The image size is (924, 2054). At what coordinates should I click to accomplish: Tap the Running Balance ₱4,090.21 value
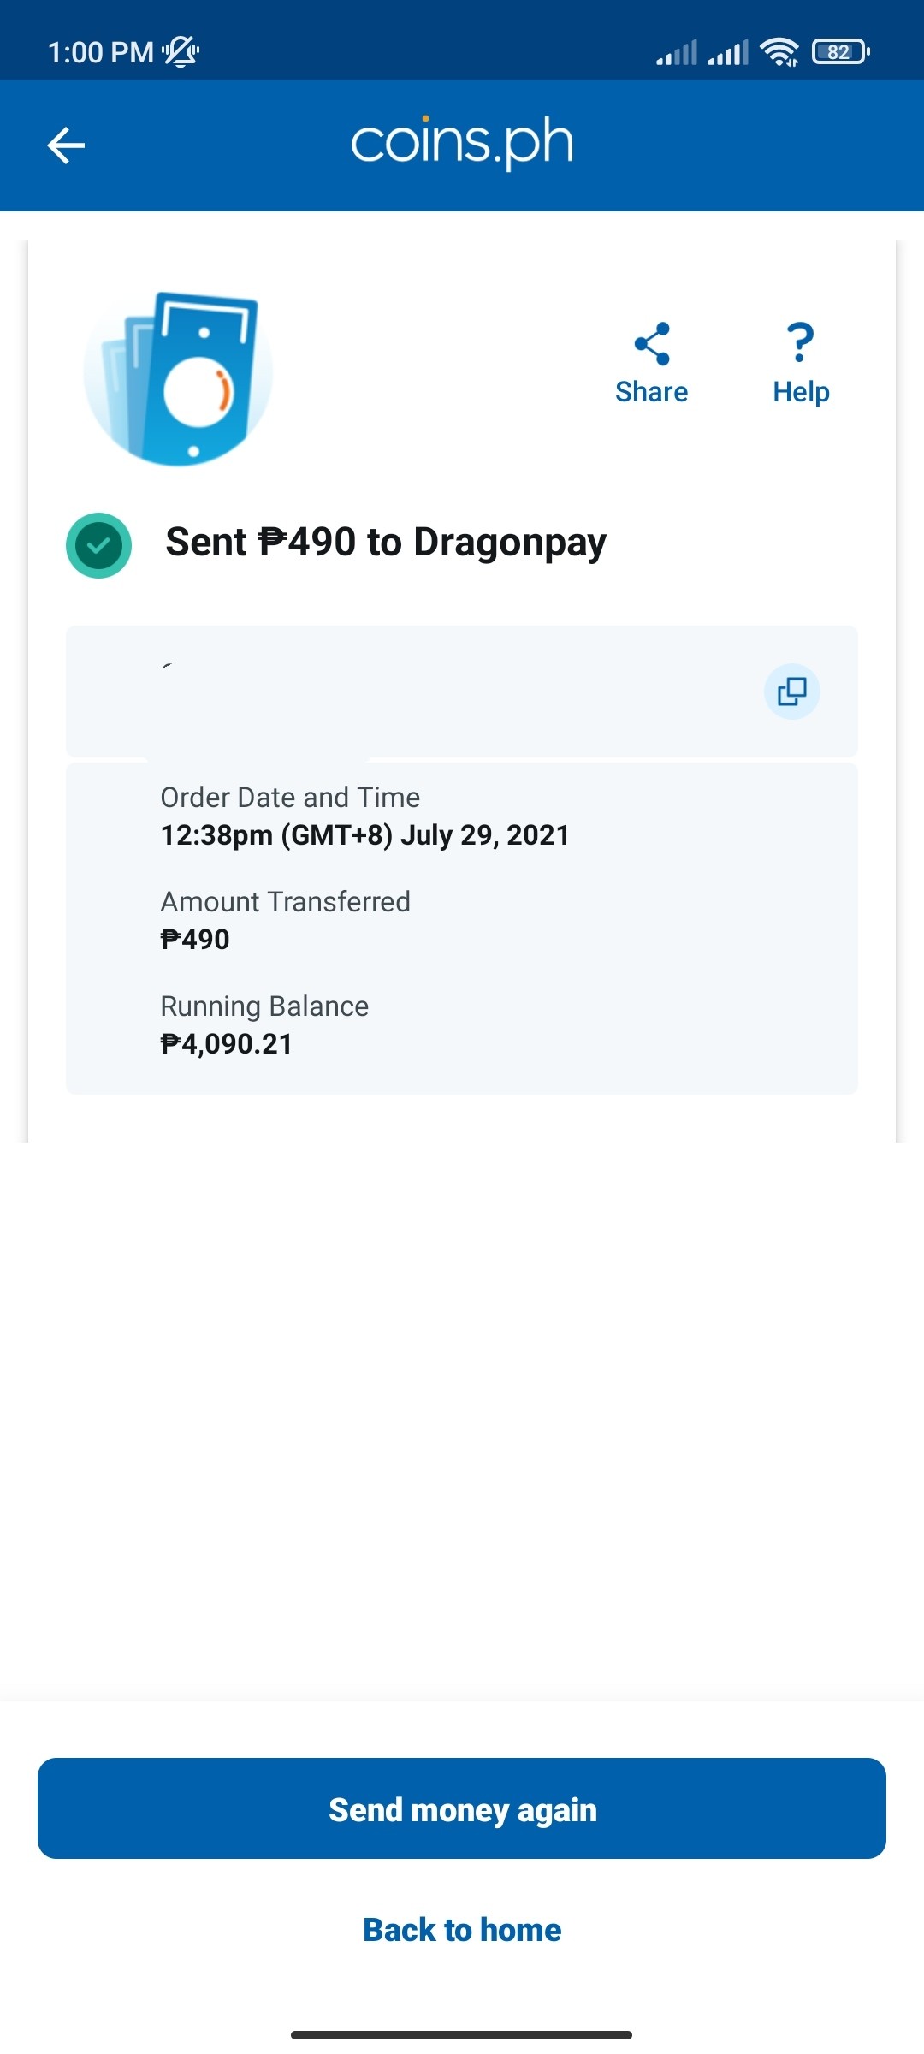tap(227, 1044)
